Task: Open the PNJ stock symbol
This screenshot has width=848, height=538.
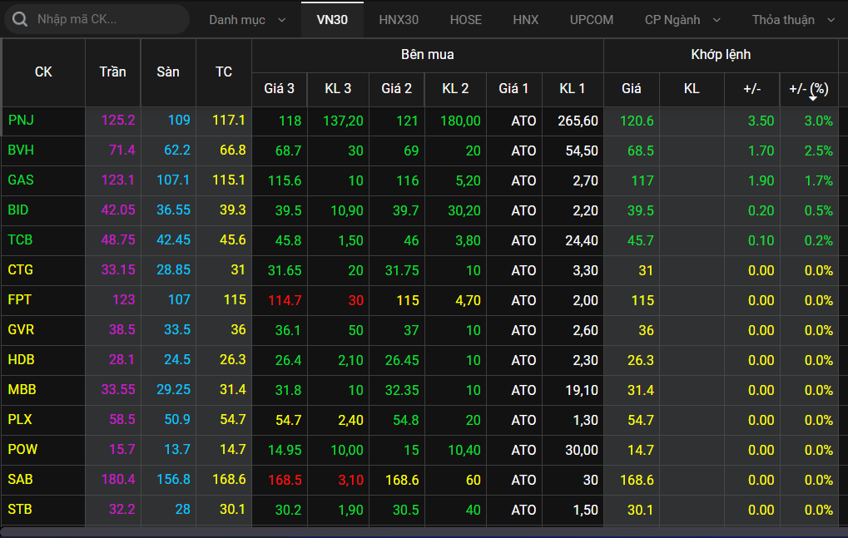Action: click(21, 121)
